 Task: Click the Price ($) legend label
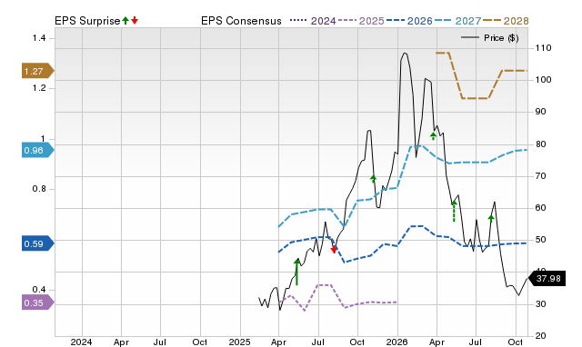501,38
